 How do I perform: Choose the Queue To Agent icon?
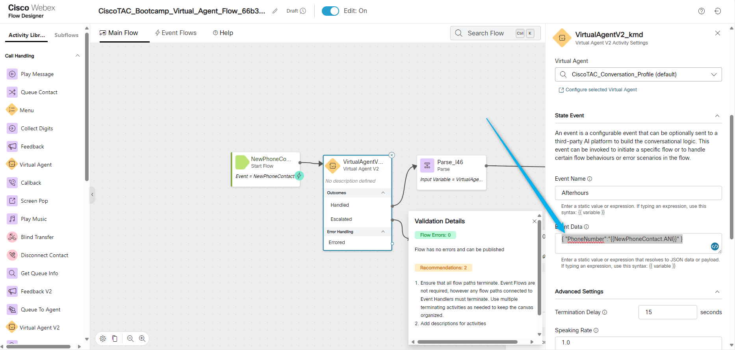click(12, 309)
